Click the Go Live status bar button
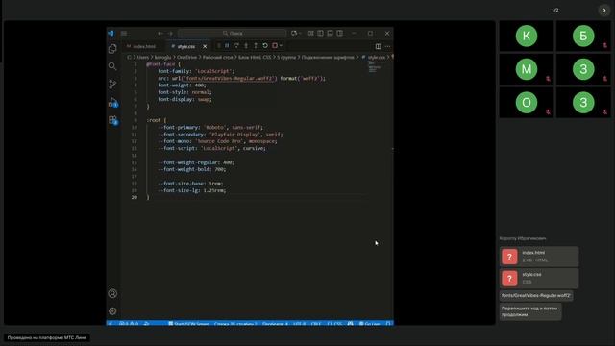Screen dimensions: 615x346 pos(370,324)
